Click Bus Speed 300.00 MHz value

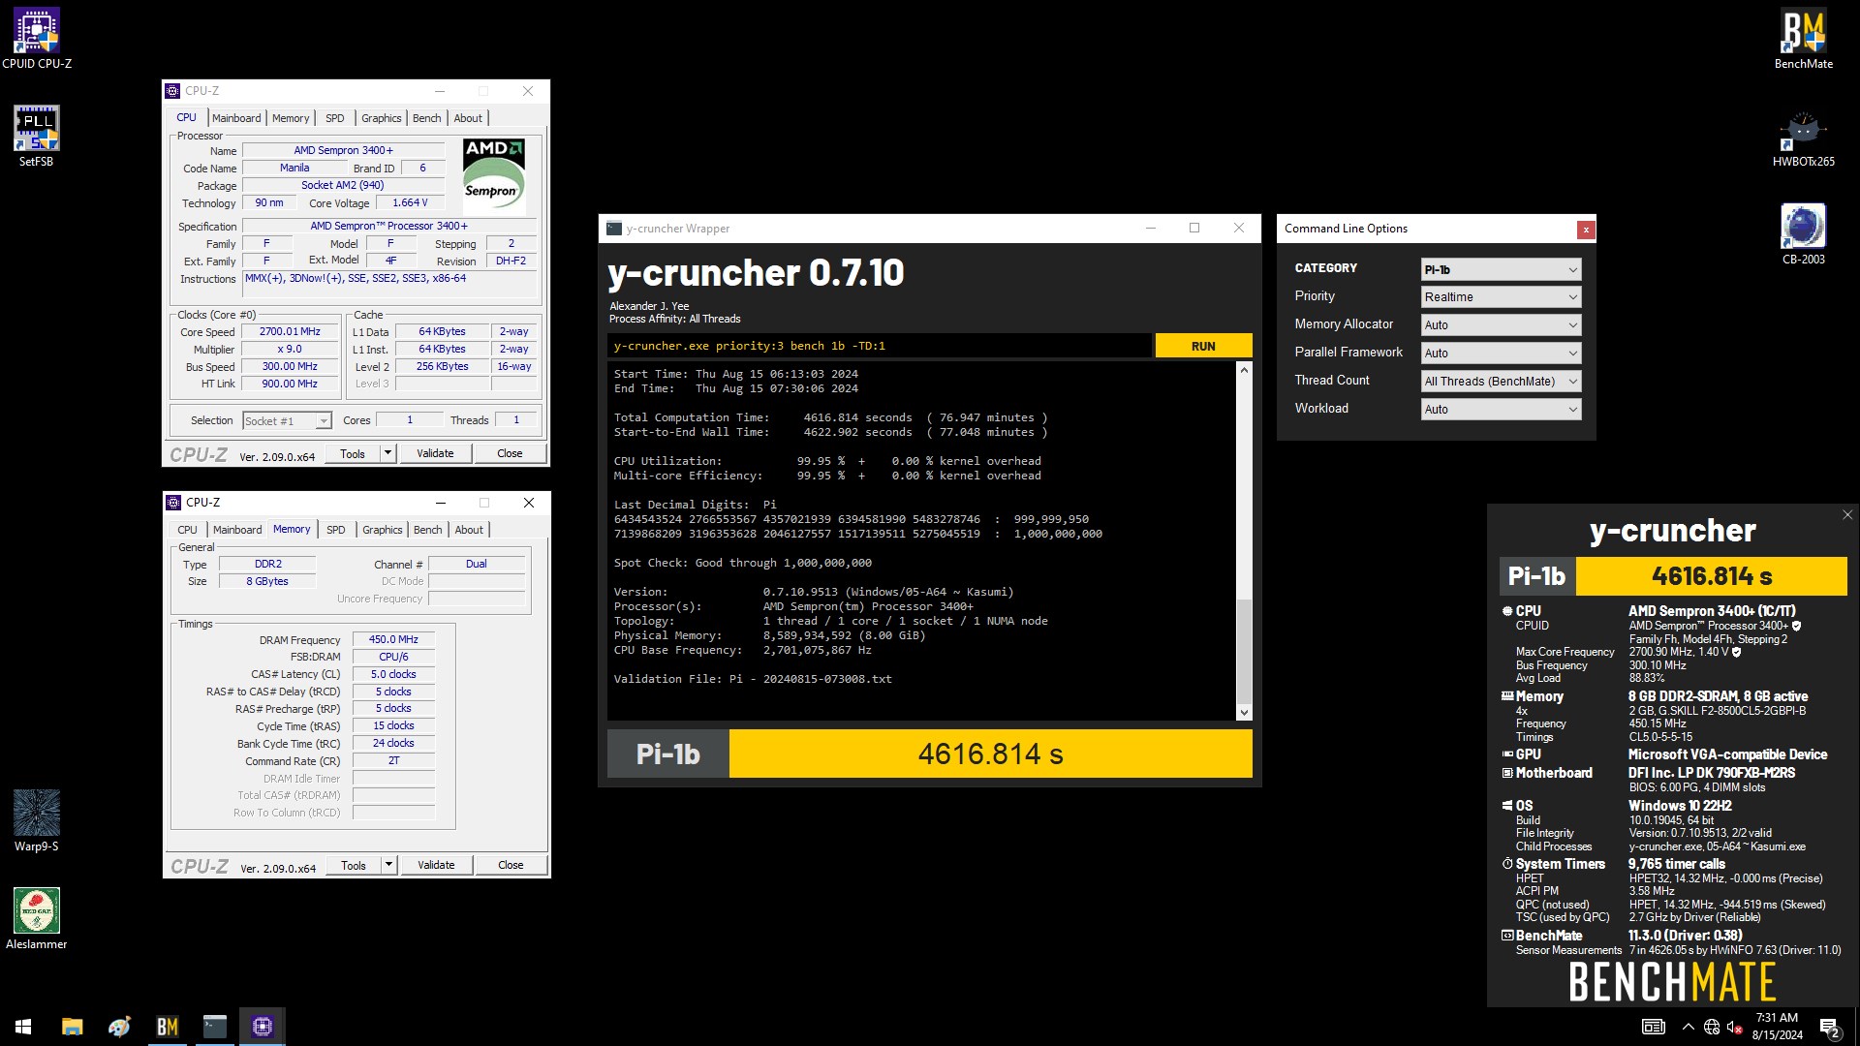[x=290, y=367]
